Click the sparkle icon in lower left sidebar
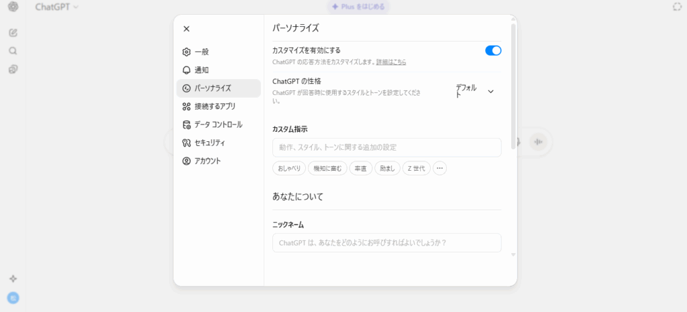The width and height of the screenshot is (687, 312). (13, 279)
